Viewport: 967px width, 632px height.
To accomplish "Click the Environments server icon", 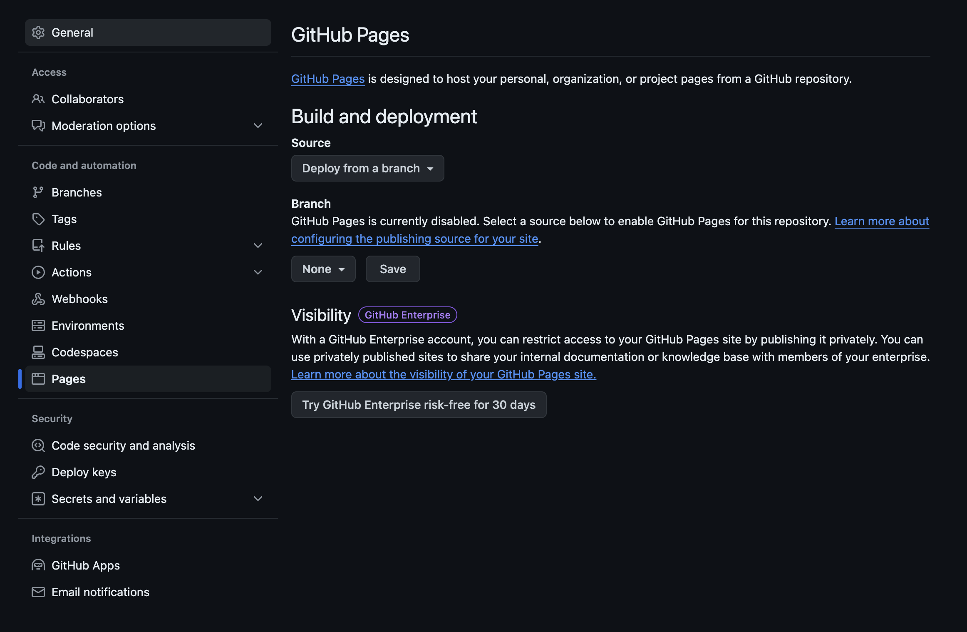I will coord(38,326).
